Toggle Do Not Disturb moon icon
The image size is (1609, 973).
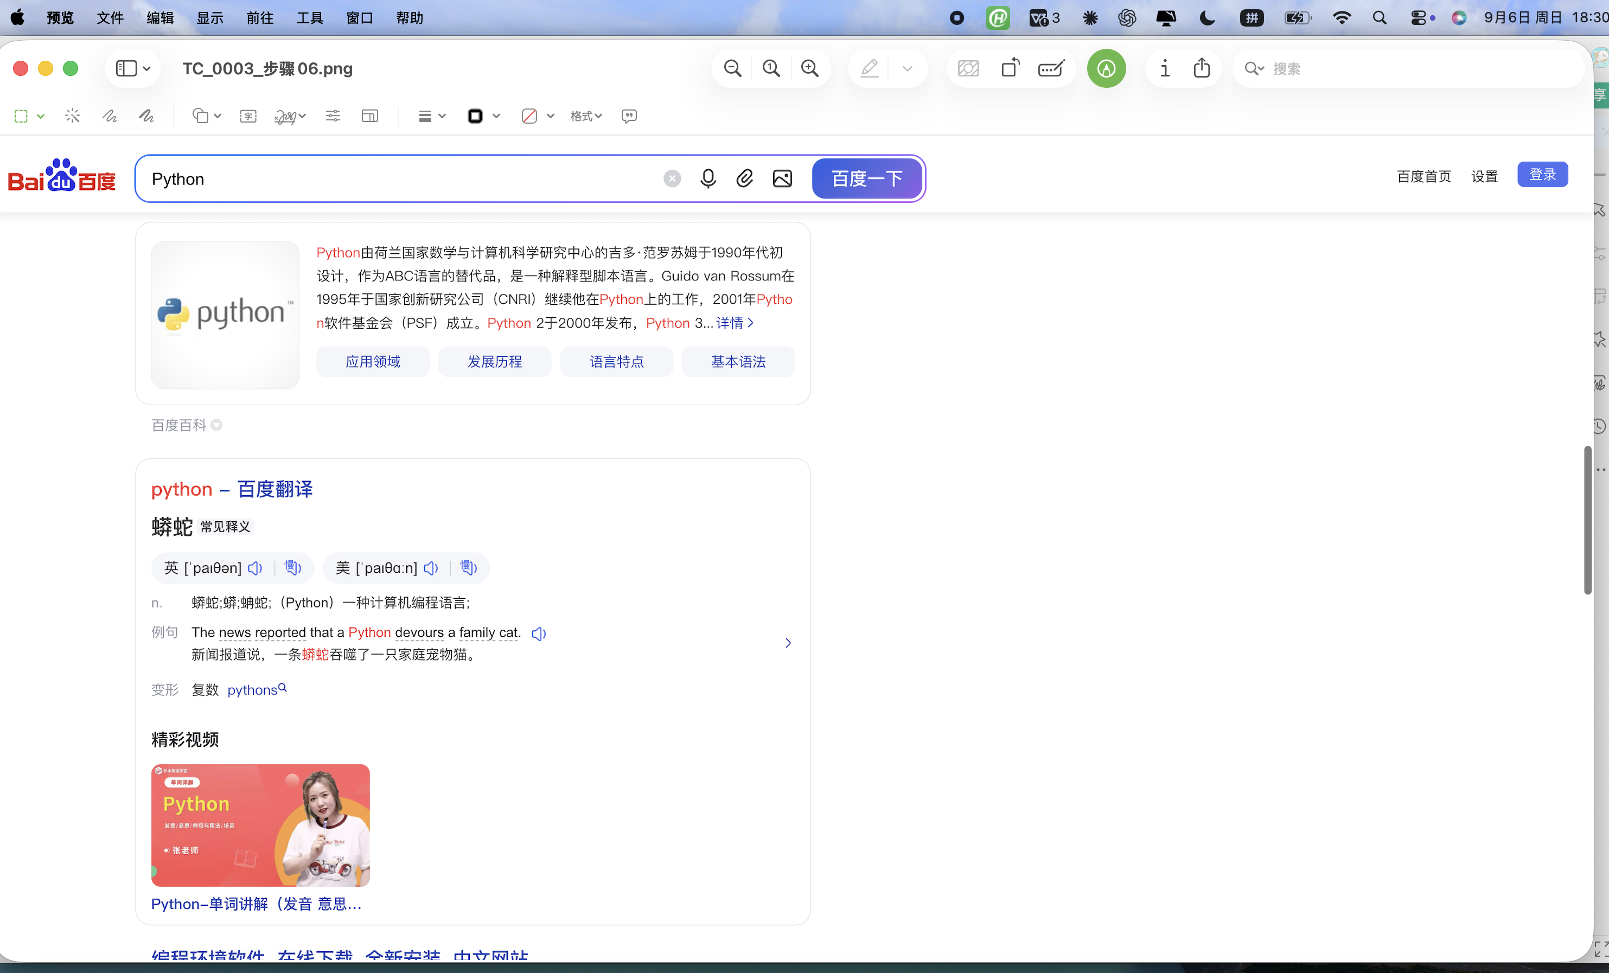(1206, 18)
